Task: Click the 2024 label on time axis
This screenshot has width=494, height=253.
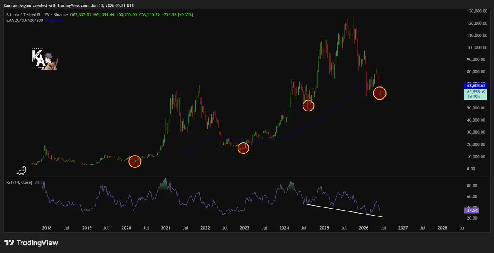Action: tap(284, 227)
